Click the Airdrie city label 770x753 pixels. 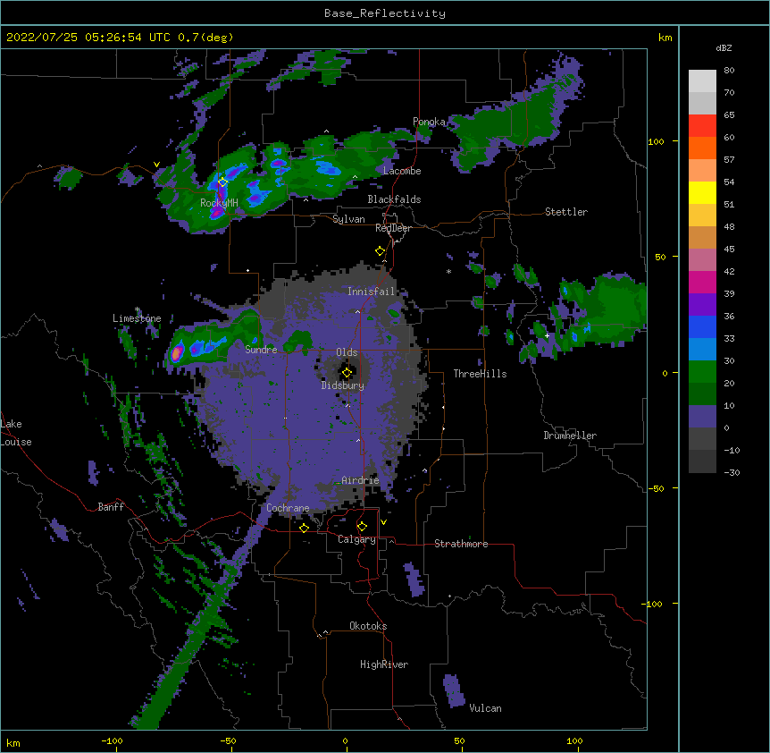[361, 480]
